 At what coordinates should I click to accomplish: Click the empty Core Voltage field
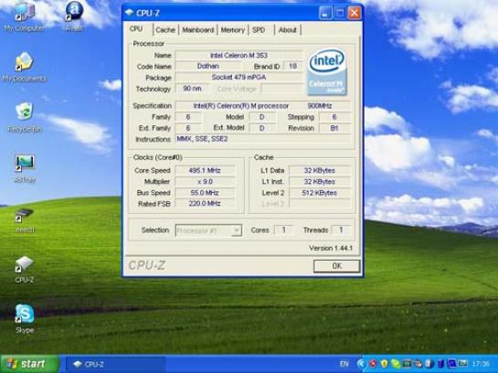[282, 89]
